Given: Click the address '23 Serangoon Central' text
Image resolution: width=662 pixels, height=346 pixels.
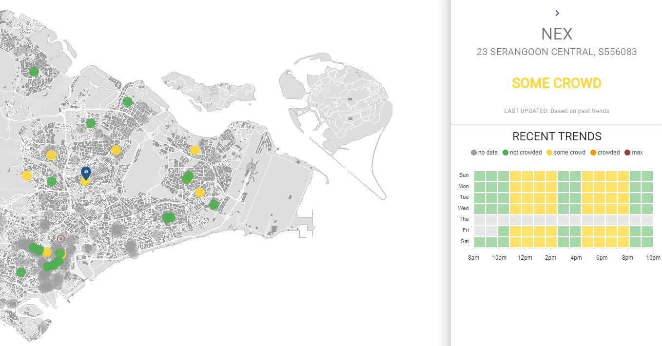Looking at the screenshot, I should click(x=557, y=52).
